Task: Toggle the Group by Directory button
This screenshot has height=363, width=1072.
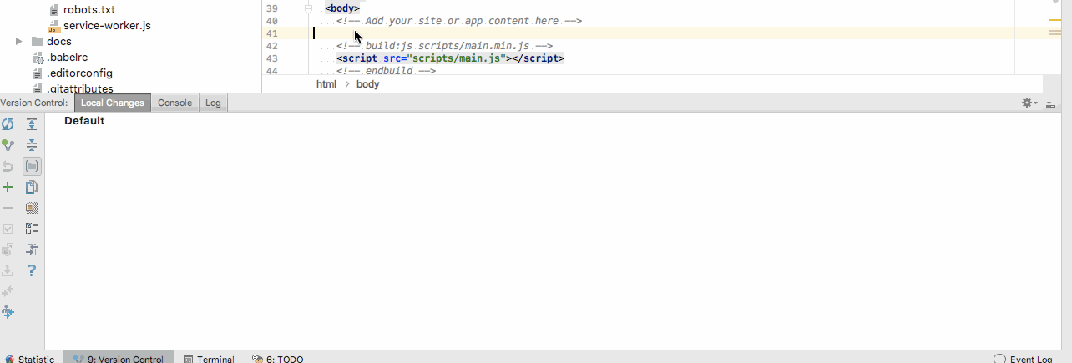Action: click(x=32, y=166)
